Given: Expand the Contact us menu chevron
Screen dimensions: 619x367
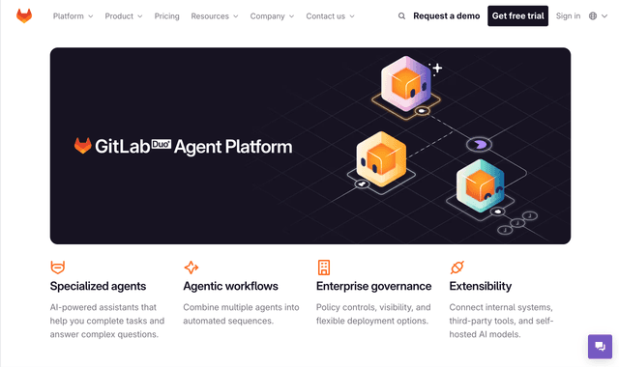Looking at the screenshot, I should (x=352, y=16).
